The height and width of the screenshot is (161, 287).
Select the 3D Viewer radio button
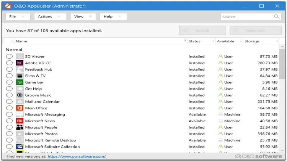pyautogui.click(x=9, y=56)
